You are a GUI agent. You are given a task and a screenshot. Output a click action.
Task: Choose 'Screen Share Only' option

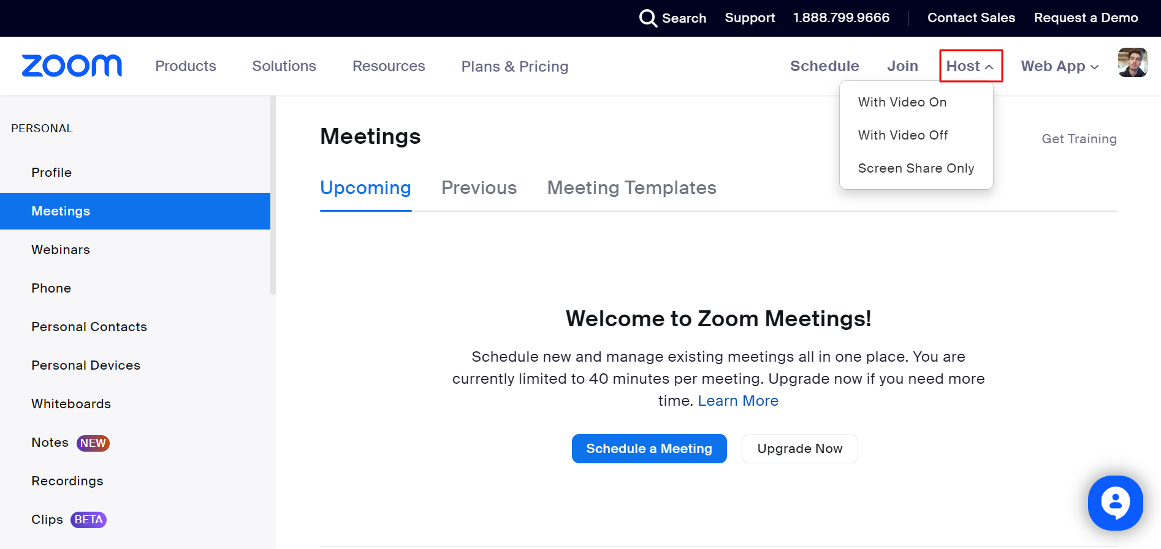tap(916, 168)
